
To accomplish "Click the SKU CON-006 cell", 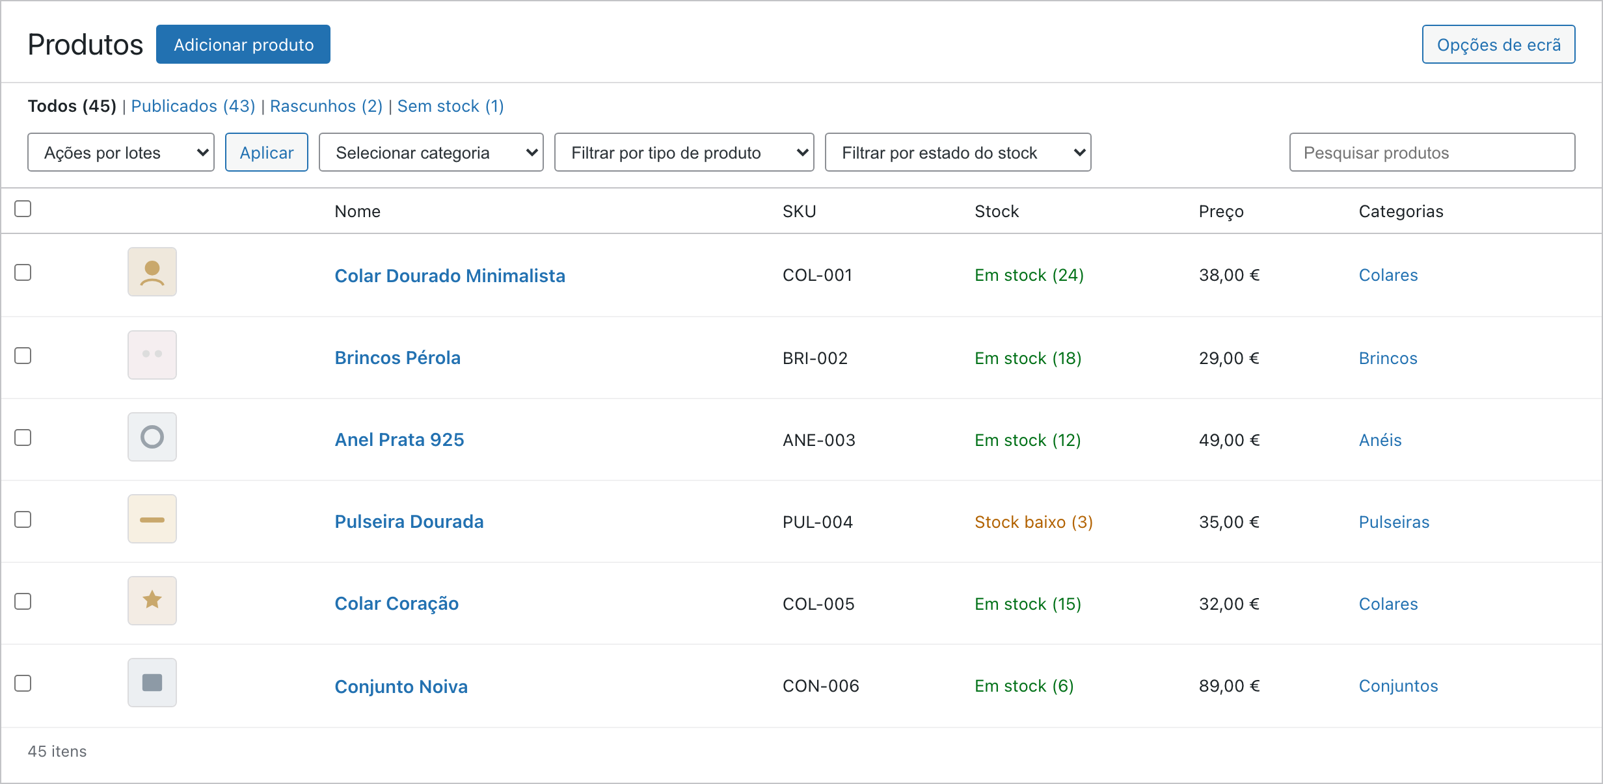I will tap(821, 686).
